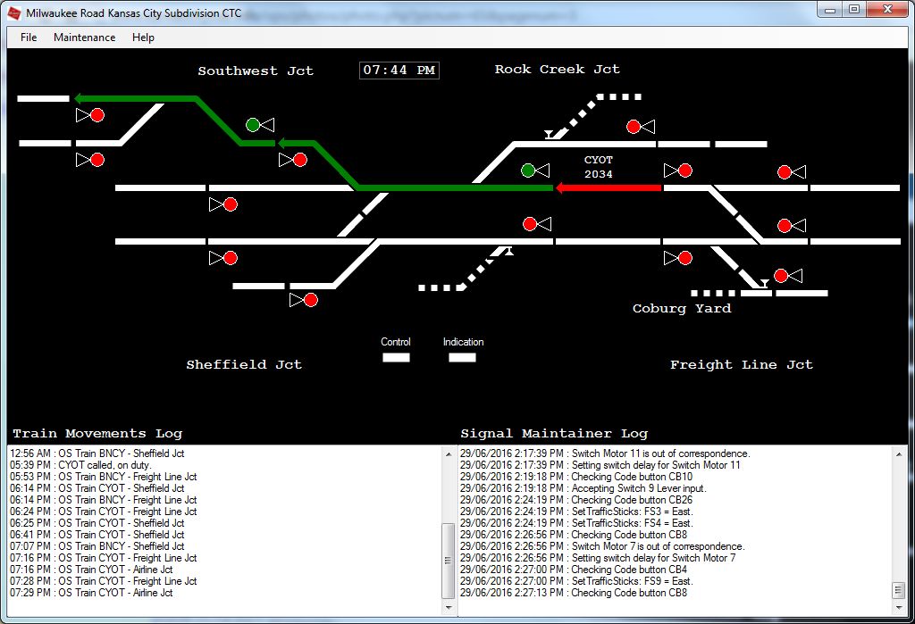Screen dimensions: 915x624
Task: Maximize the CTC window
Action: point(854,10)
